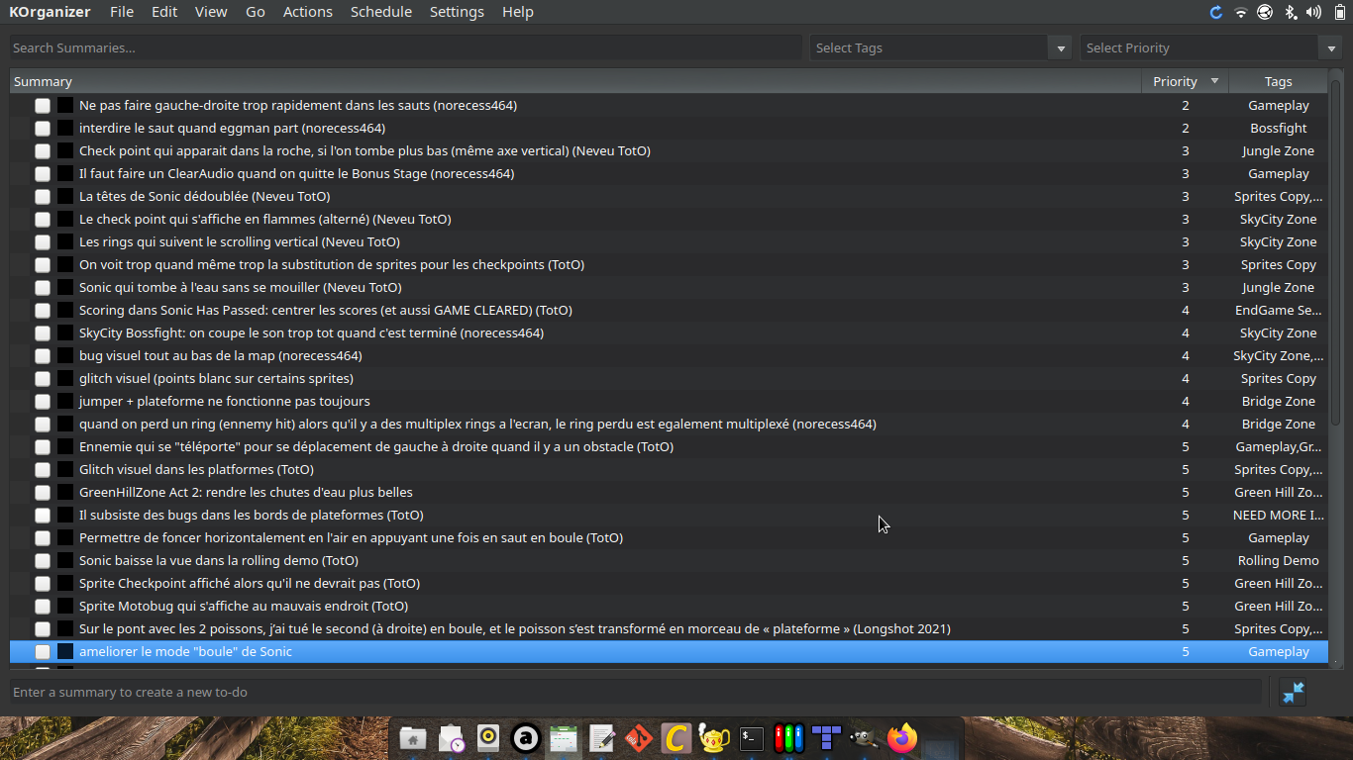
Task: Open the Bluetooth tray icon
Action: coord(1290,12)
